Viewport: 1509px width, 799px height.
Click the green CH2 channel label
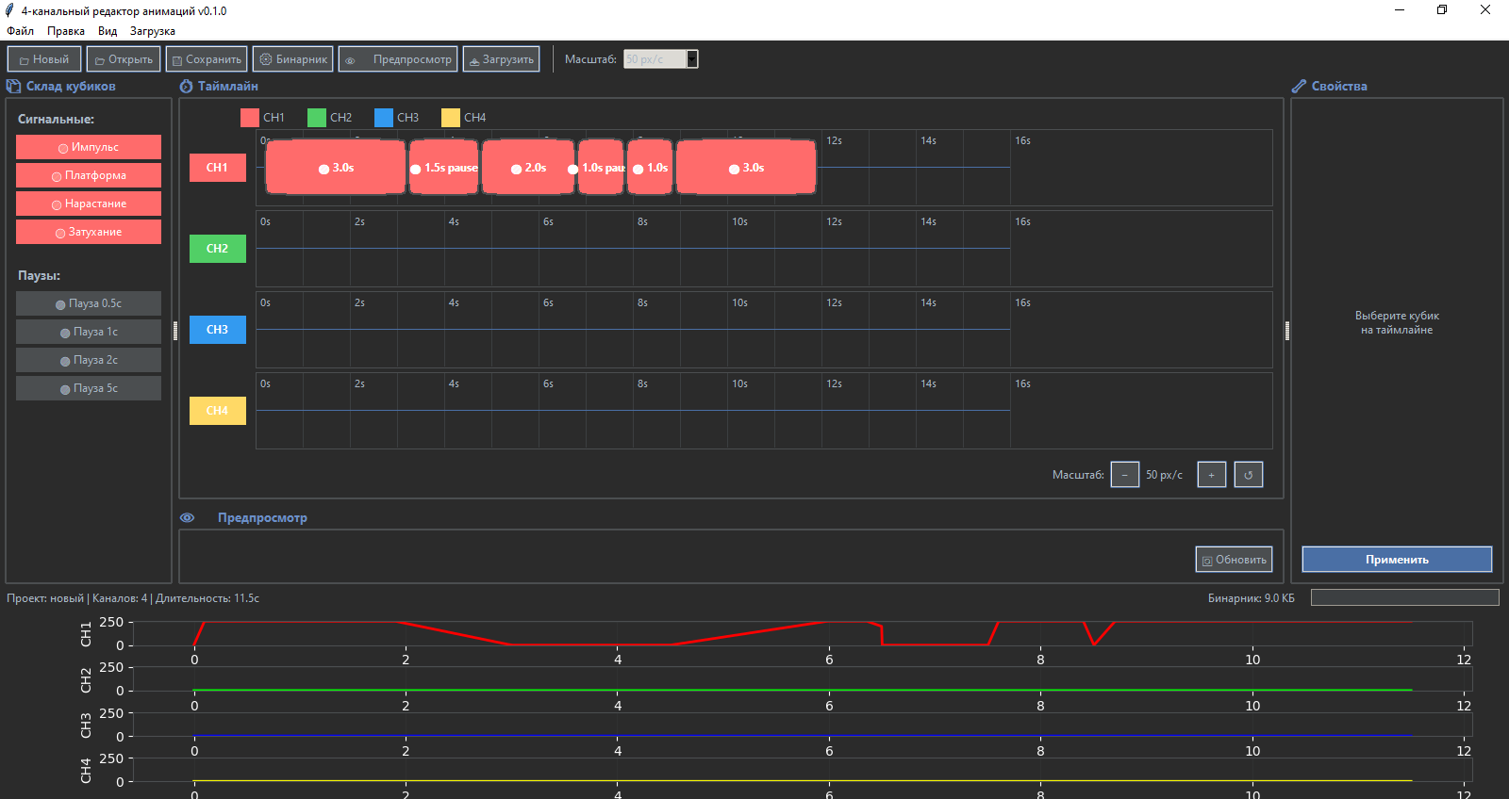click(x=218, y=249)
